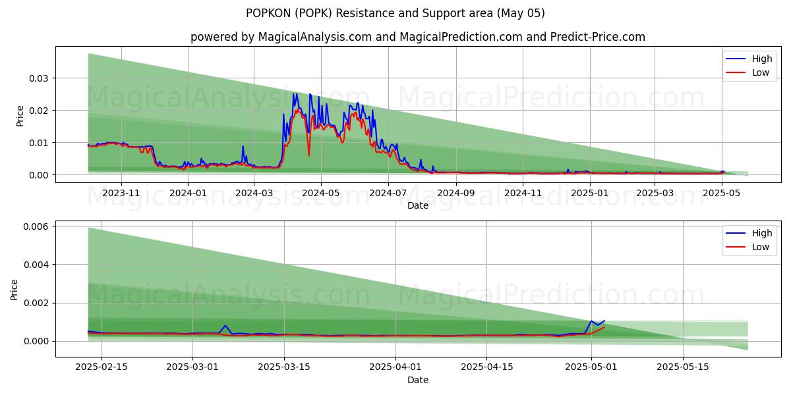
Task: Click the '2024-05' date tick on top chart
Action: [321, 193]
